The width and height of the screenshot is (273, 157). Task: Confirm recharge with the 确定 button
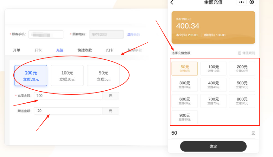point(213,146)
